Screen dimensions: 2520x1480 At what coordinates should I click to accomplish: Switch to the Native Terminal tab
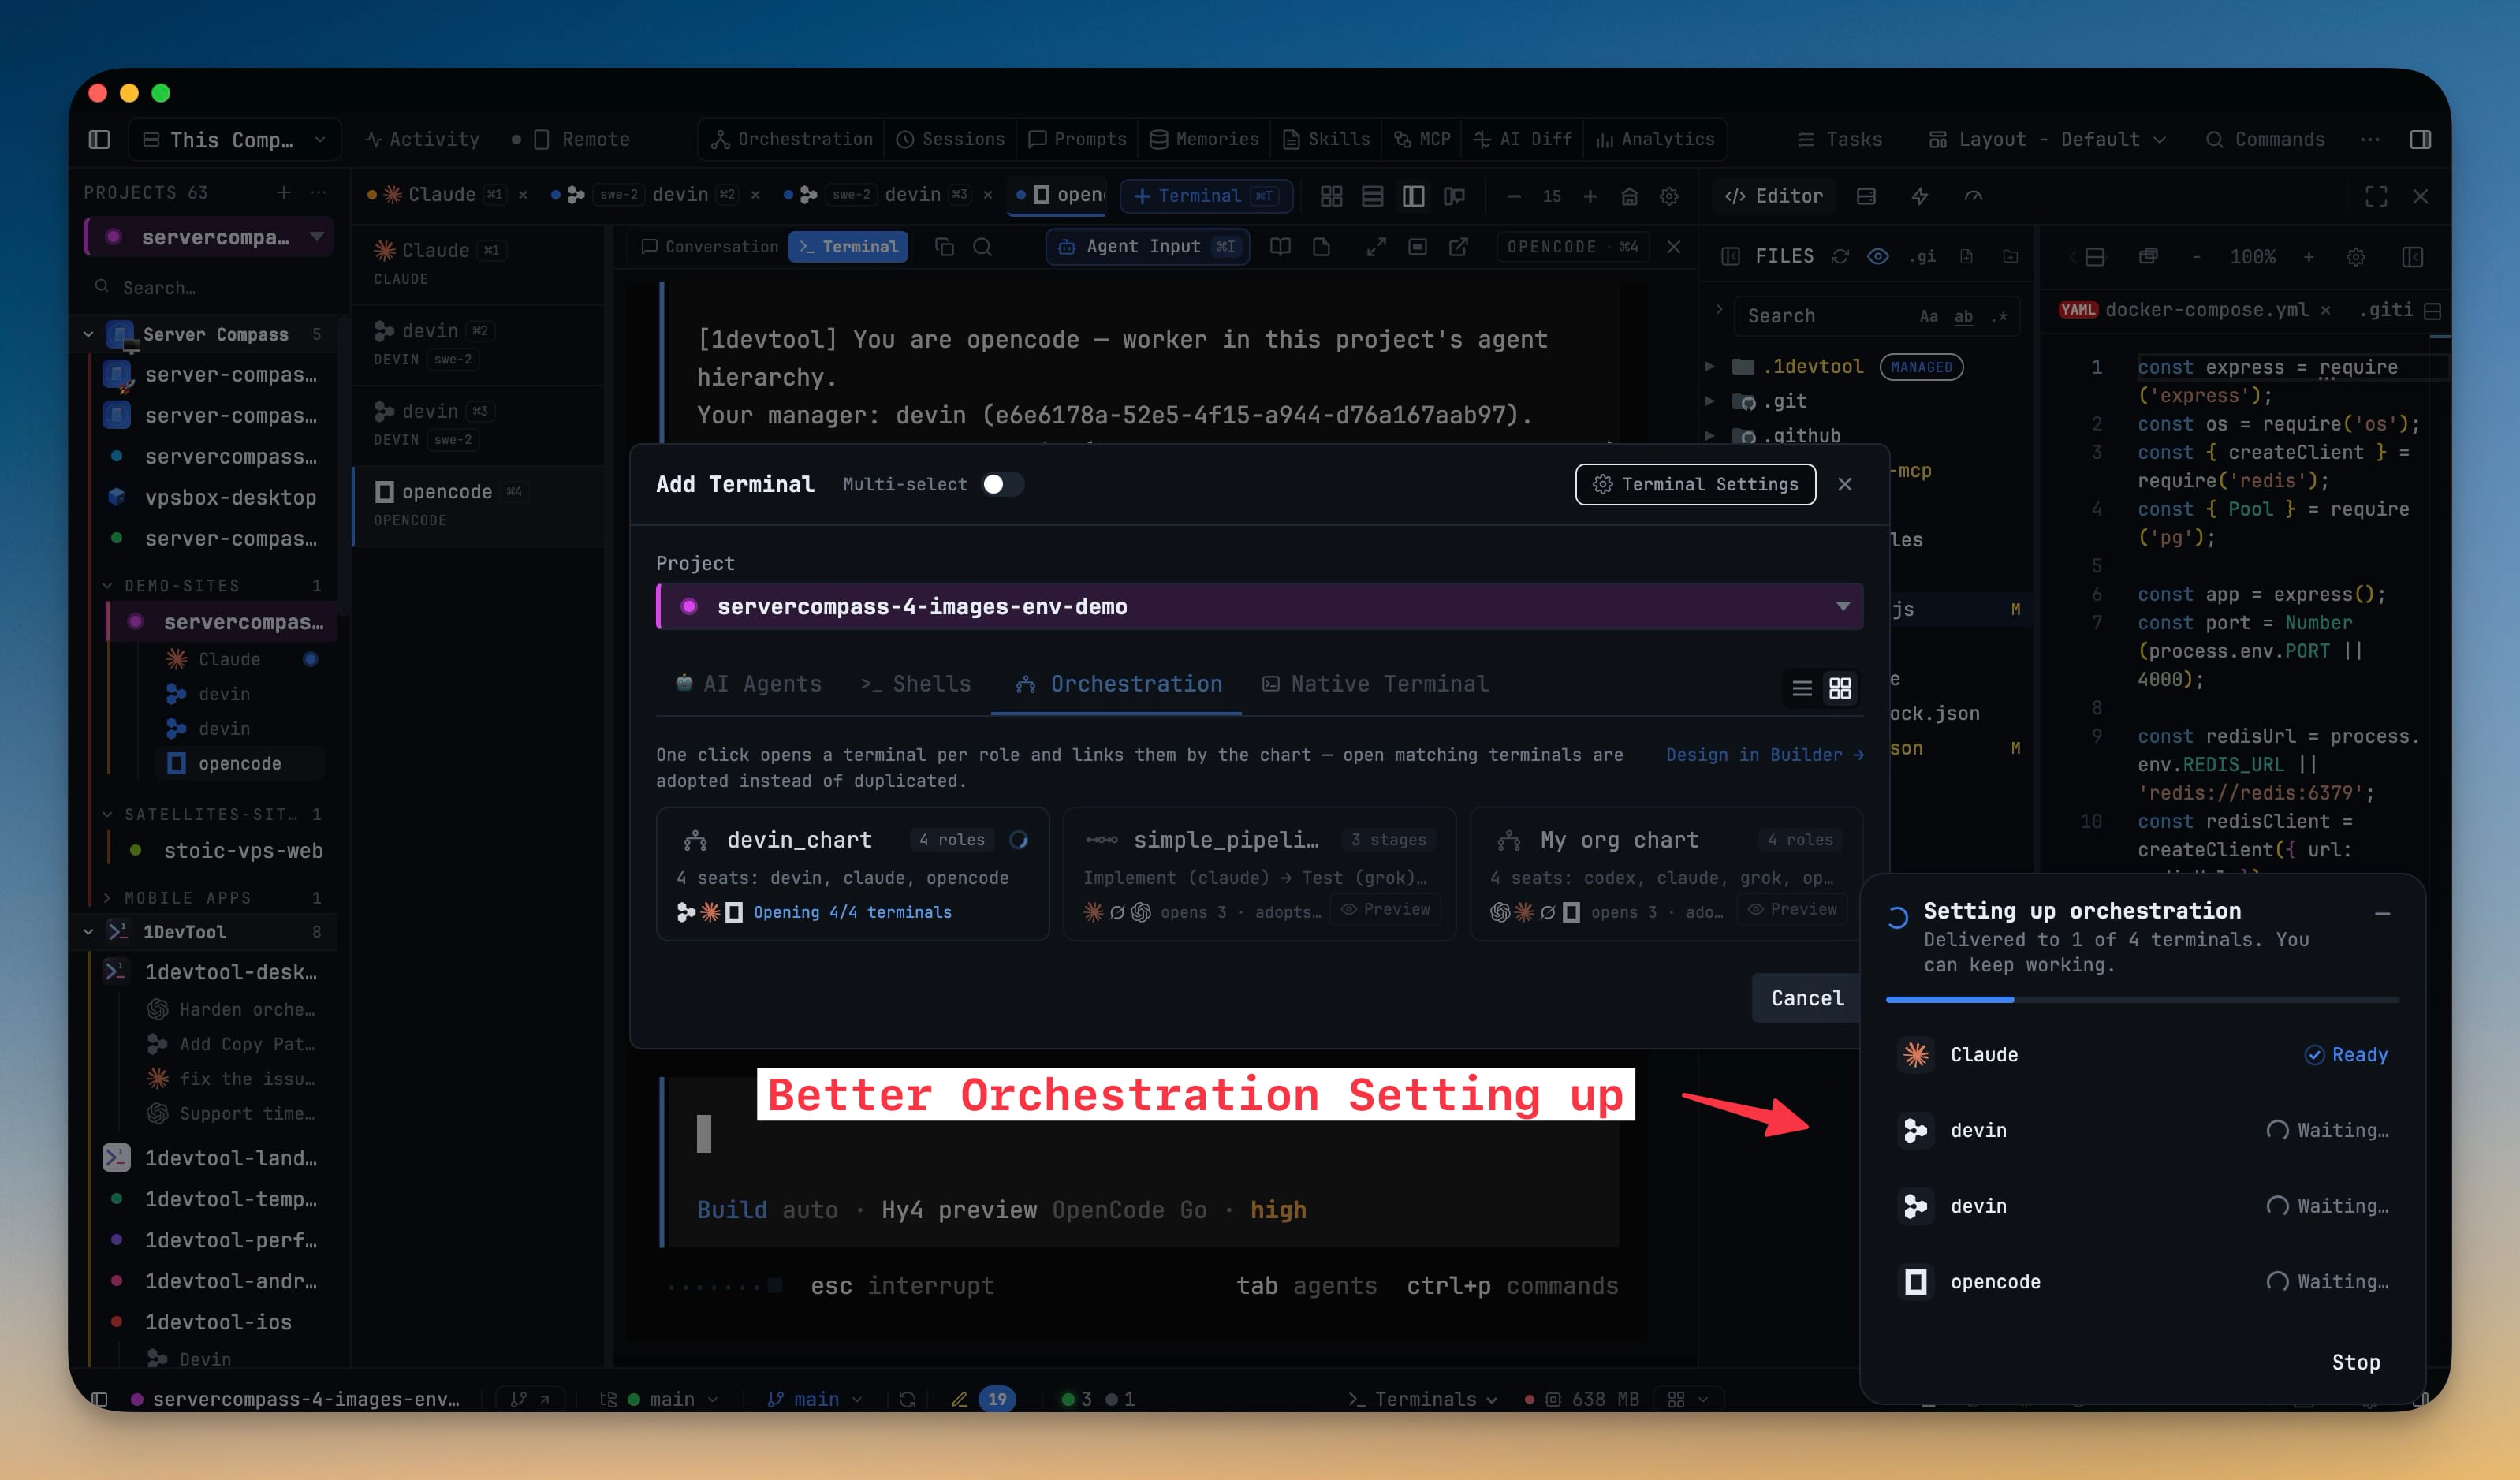pos(1375,684)
